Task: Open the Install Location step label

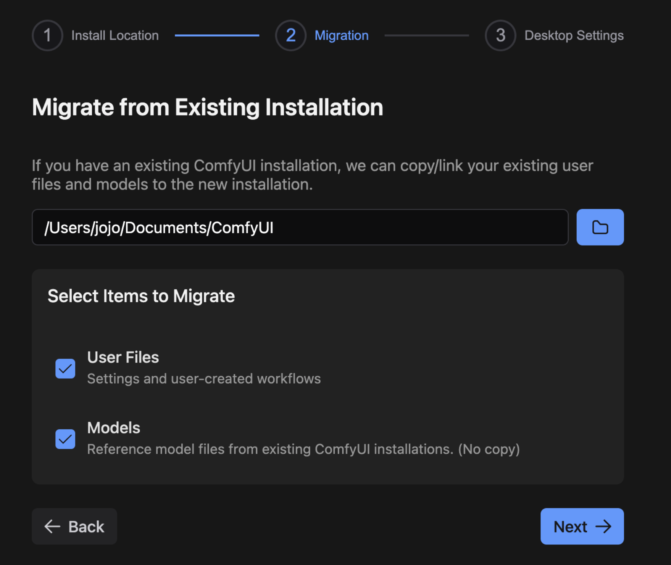Action: pos(115,35)
